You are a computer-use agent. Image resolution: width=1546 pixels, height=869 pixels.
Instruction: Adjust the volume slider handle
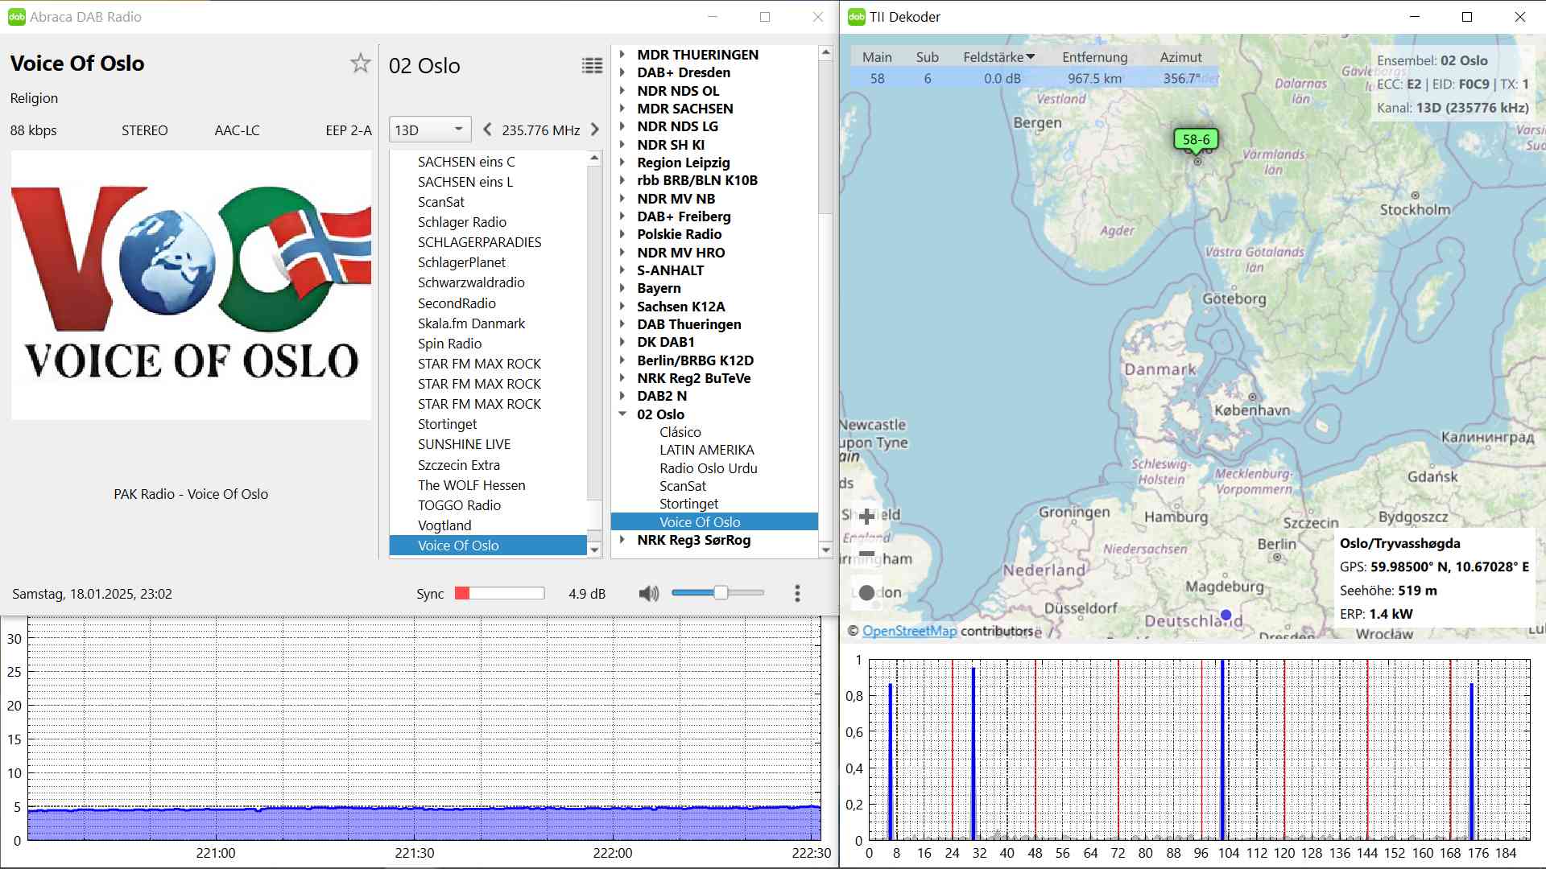(x=721, y=593)
